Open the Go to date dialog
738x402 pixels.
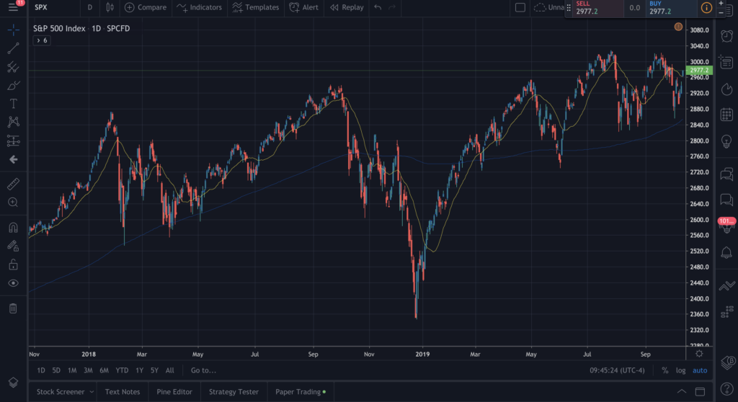pyautogui.click(x=203, y=370)
